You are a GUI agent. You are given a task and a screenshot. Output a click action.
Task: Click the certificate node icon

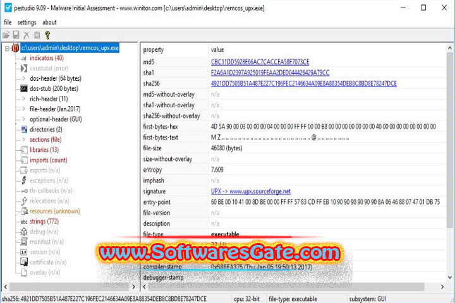pyautogui.click(x=24, y=262)
